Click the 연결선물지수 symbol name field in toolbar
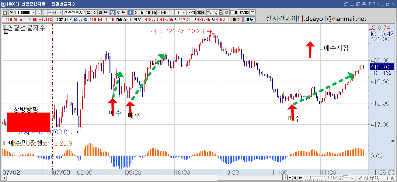The image size is (397, 182). coord(74,12)
